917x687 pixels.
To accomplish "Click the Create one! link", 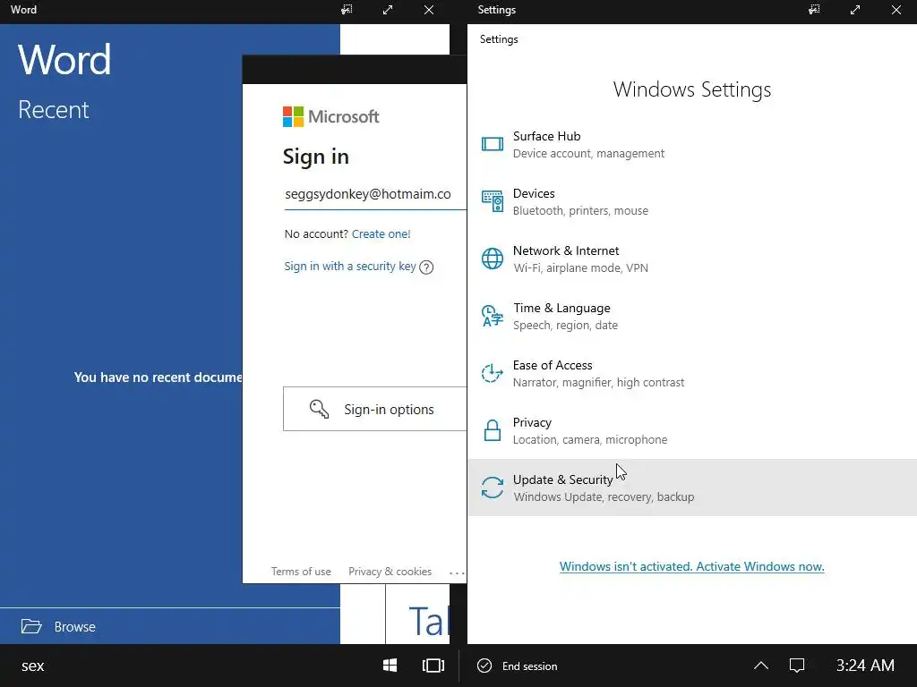I will 381,233.
